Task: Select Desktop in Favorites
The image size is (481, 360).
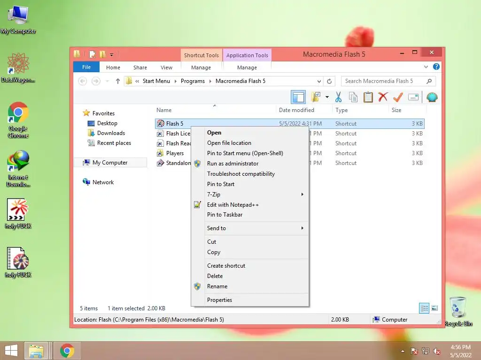Action: click(x=107, y=123)
